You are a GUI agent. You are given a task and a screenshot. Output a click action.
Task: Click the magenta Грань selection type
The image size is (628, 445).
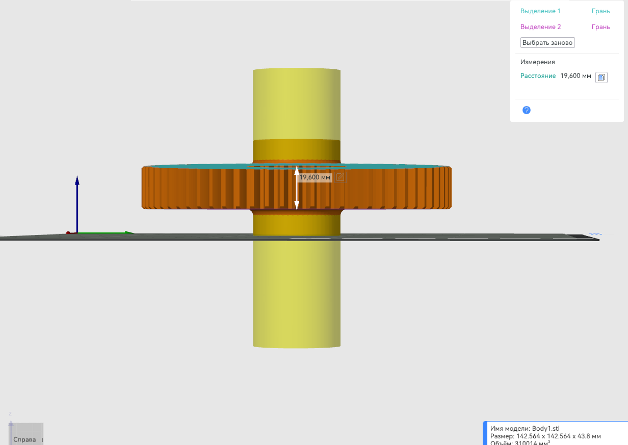click(600, 27)
